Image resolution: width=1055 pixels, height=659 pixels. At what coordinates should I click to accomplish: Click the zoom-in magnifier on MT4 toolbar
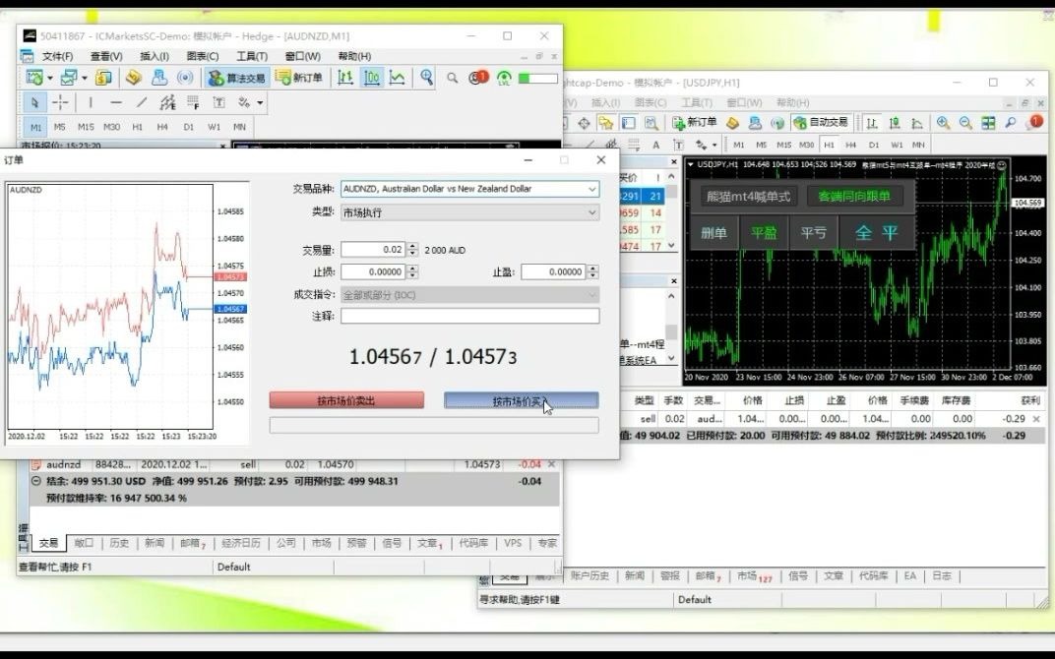coord(941,122)
